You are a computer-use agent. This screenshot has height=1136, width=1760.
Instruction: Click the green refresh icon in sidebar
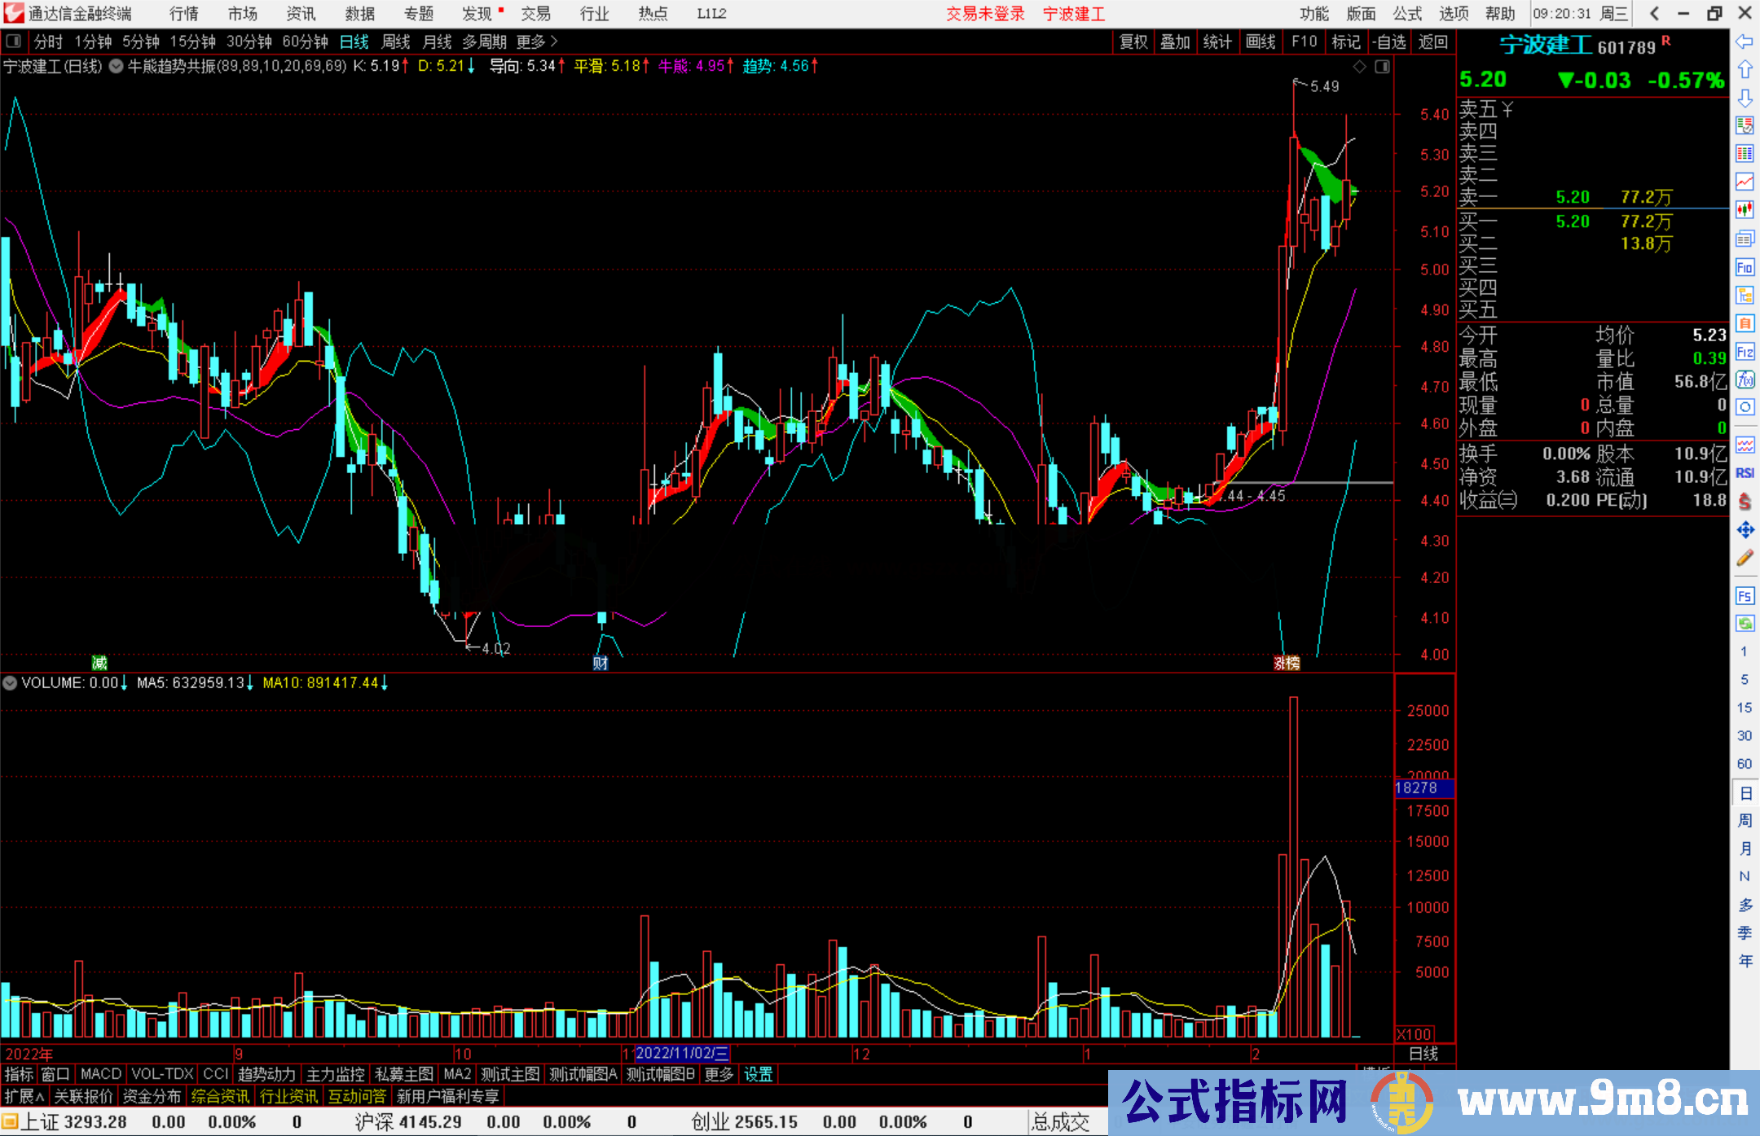[x=1745, y=624]
